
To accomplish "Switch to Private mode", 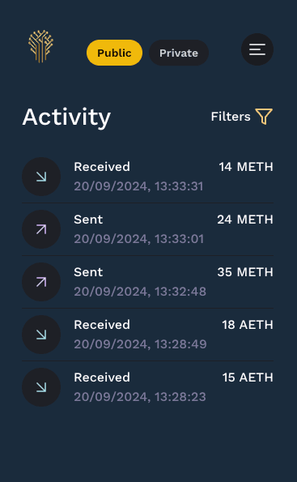I will coord(179,53).
